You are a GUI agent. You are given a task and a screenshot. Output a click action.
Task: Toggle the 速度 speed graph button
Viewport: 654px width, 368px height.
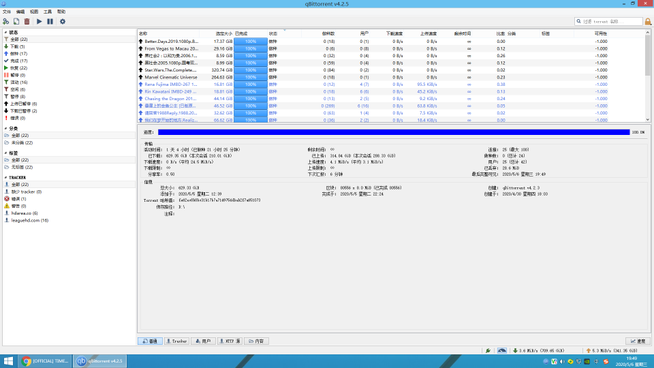[638, 341]
